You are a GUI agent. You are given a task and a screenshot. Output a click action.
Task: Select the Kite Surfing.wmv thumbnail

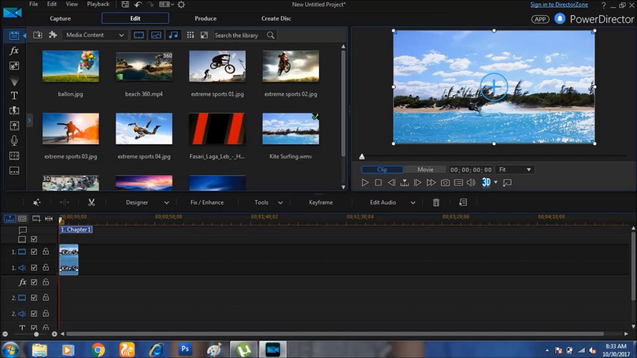[291, 129]
